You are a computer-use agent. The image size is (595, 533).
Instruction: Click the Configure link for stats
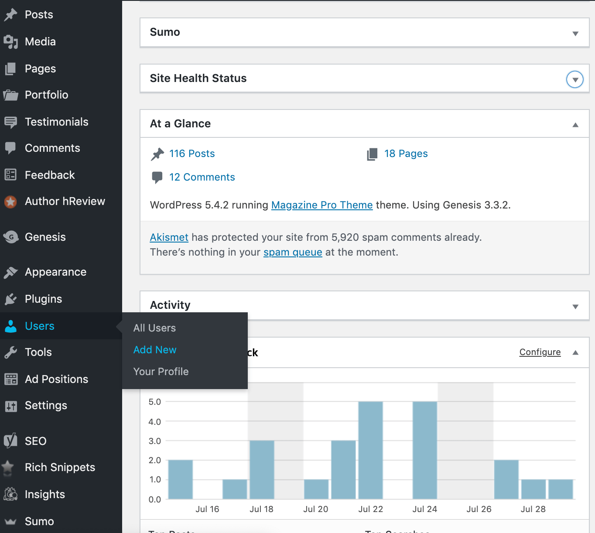(x=540, y=352)
